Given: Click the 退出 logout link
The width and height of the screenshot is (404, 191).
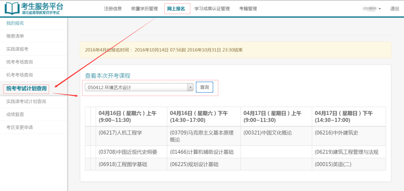Looking at the screenshot, I should click(395, 9).
